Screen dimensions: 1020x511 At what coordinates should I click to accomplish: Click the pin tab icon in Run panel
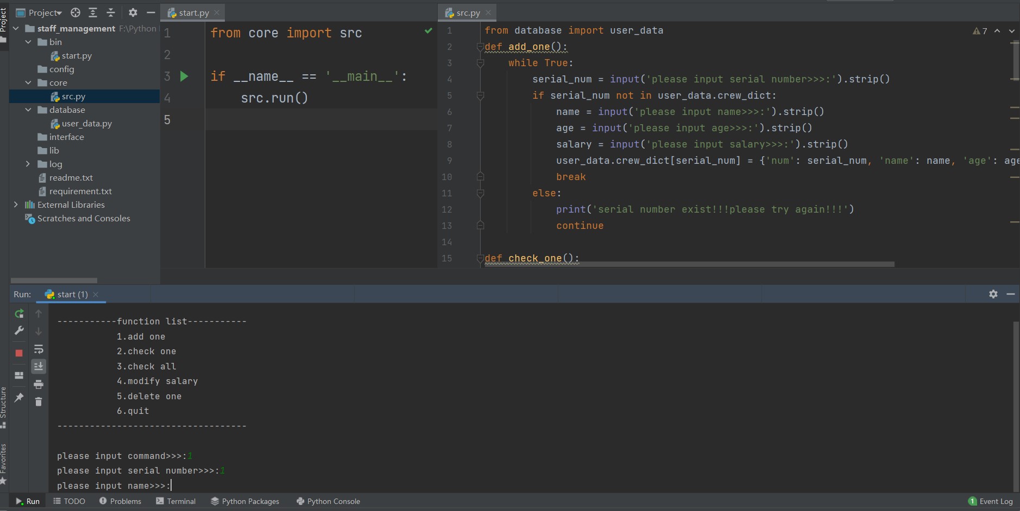tap(19, 398)
